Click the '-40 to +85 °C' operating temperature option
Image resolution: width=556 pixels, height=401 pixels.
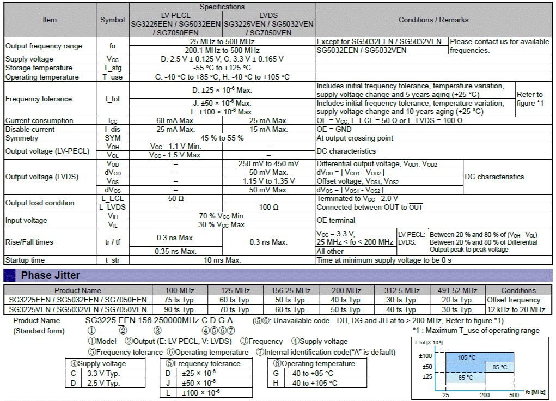tap(311, 373)
